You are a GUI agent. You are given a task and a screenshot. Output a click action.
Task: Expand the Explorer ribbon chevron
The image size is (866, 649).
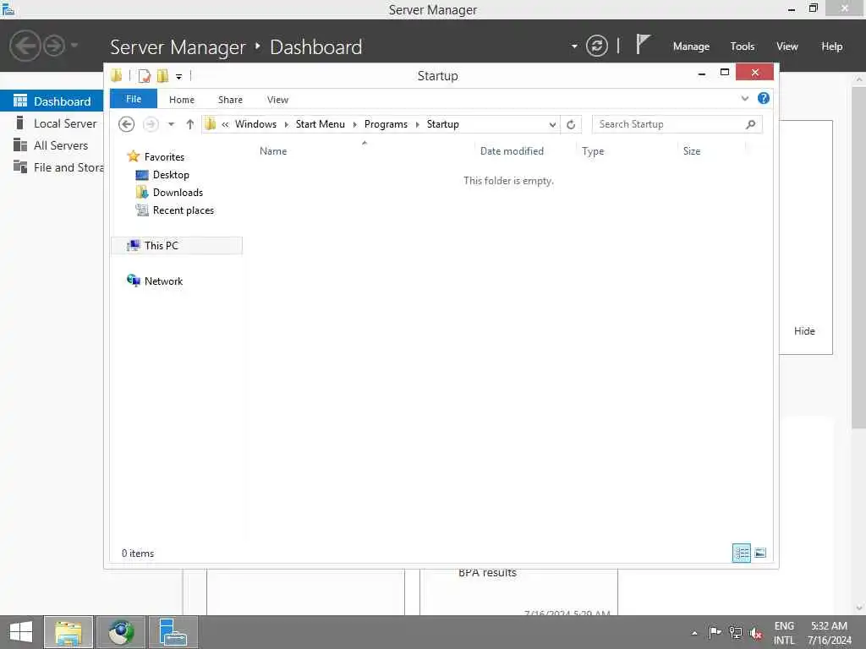tap(744, 98)
